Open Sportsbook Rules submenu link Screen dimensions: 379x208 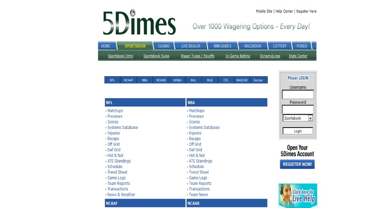156,56
